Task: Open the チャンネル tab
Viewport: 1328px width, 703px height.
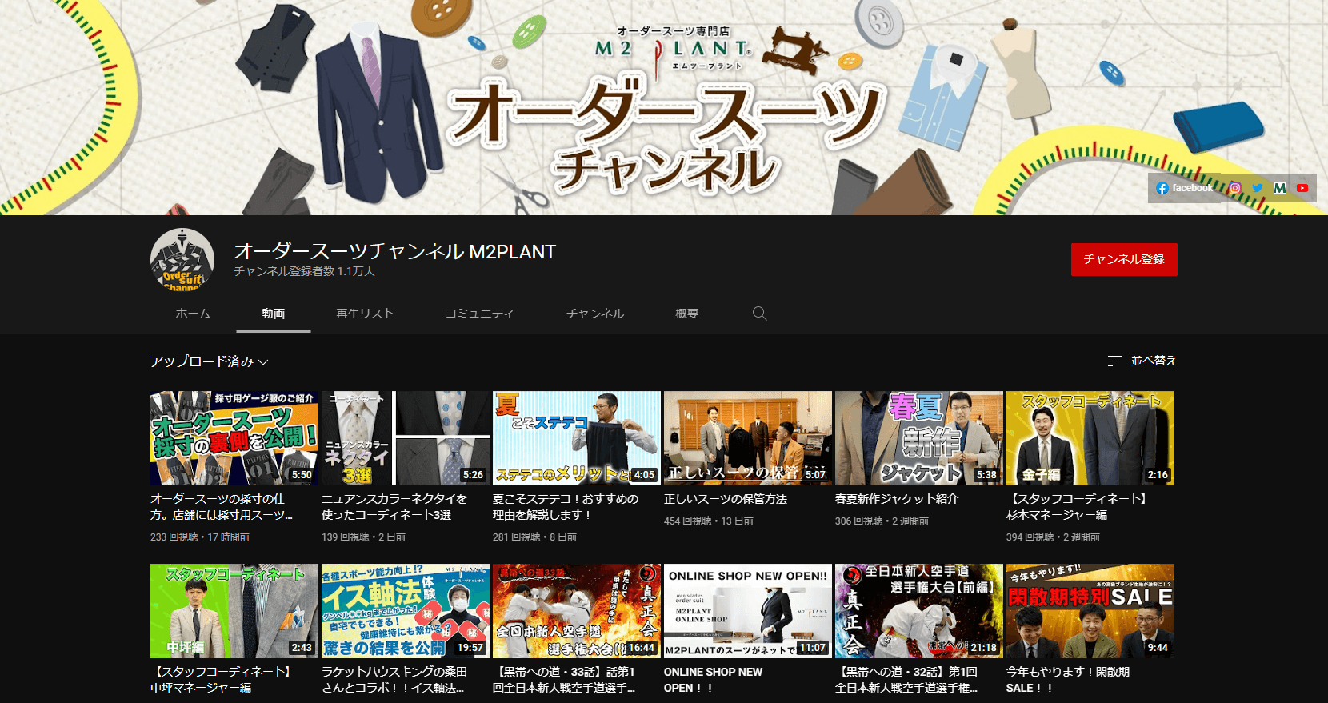Action: pos(595,314)
